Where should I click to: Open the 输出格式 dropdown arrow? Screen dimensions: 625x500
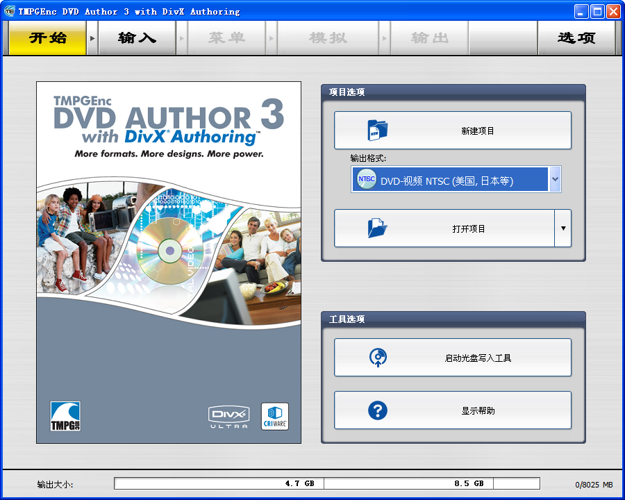pos(555,179)
